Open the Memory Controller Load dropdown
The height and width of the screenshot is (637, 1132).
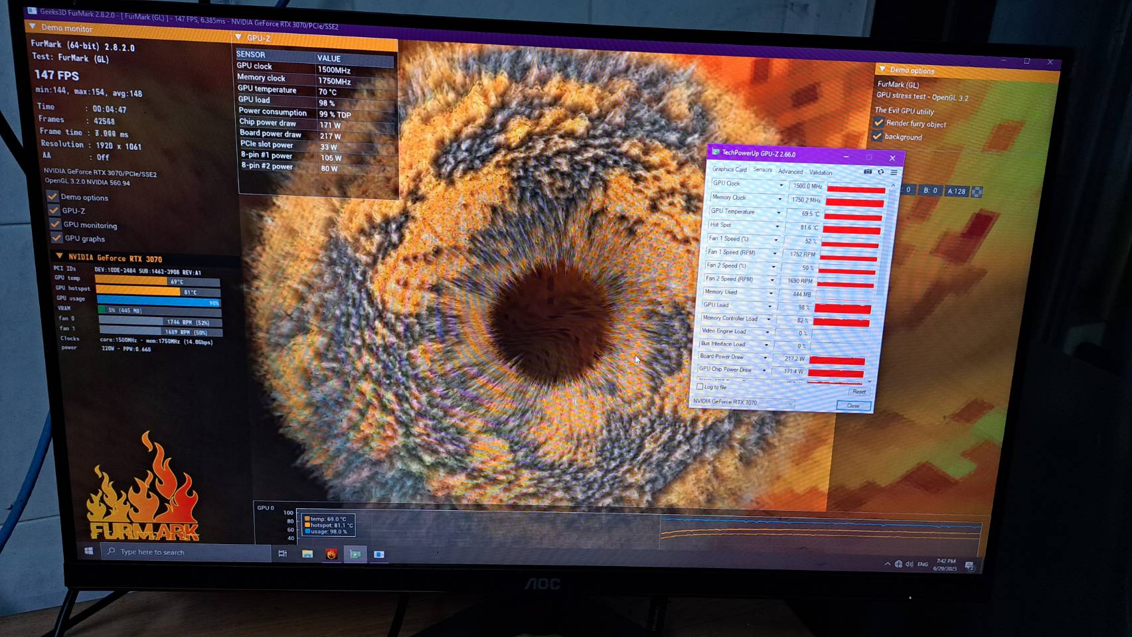point(768,319)
